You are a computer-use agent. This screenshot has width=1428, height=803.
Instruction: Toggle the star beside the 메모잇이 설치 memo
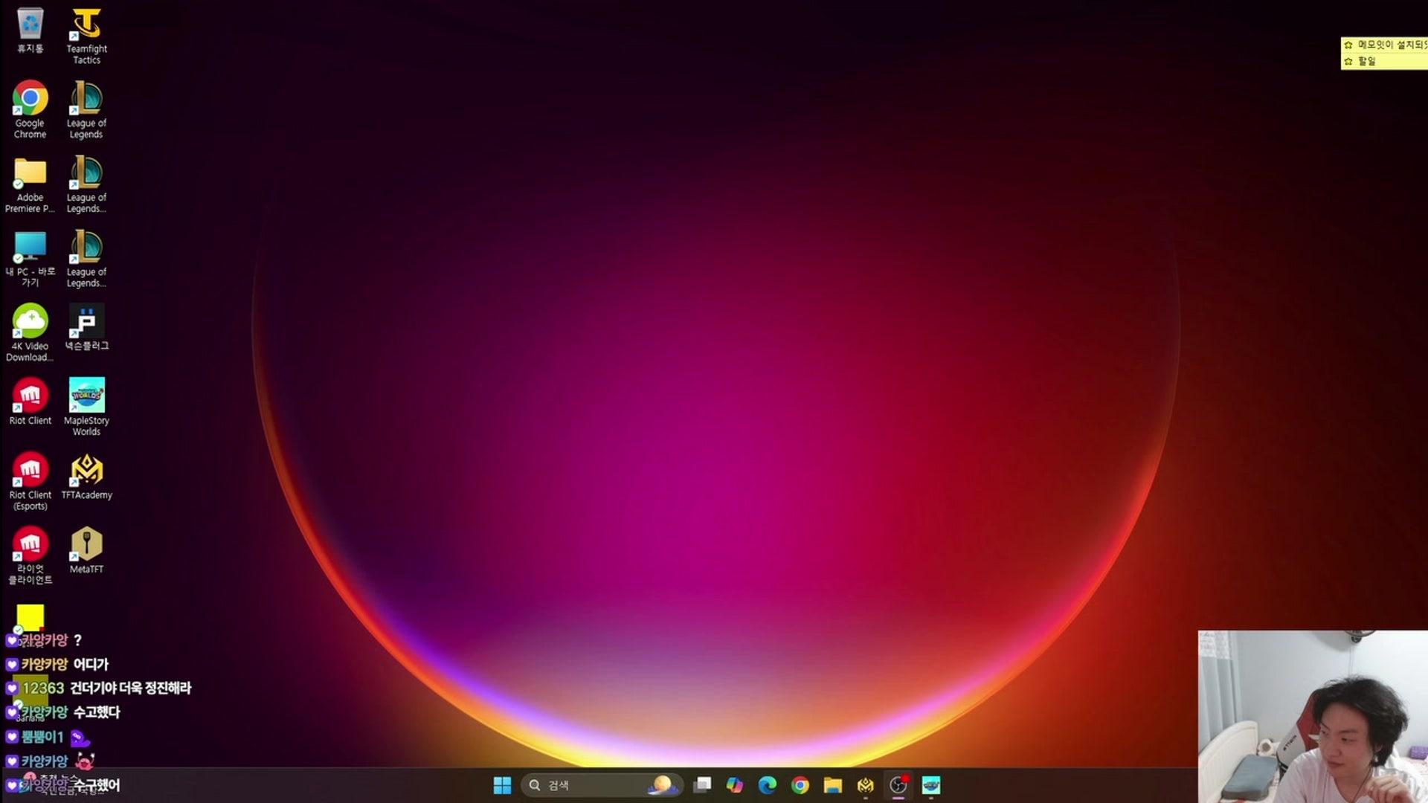[1348, 45]
